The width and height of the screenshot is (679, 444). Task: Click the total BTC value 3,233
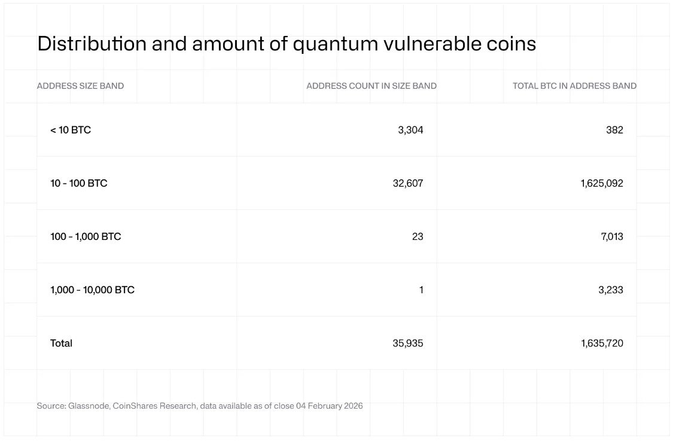(611, 290)
